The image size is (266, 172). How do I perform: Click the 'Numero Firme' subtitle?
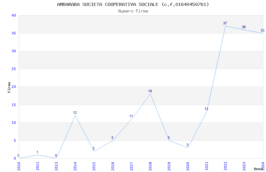(x=133, y=11)
